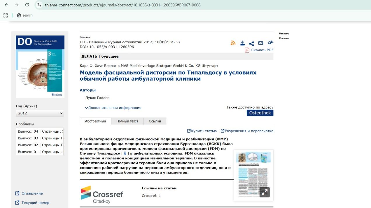Click the Osteothek button
The image size is (371, 208).
point(260,113)
